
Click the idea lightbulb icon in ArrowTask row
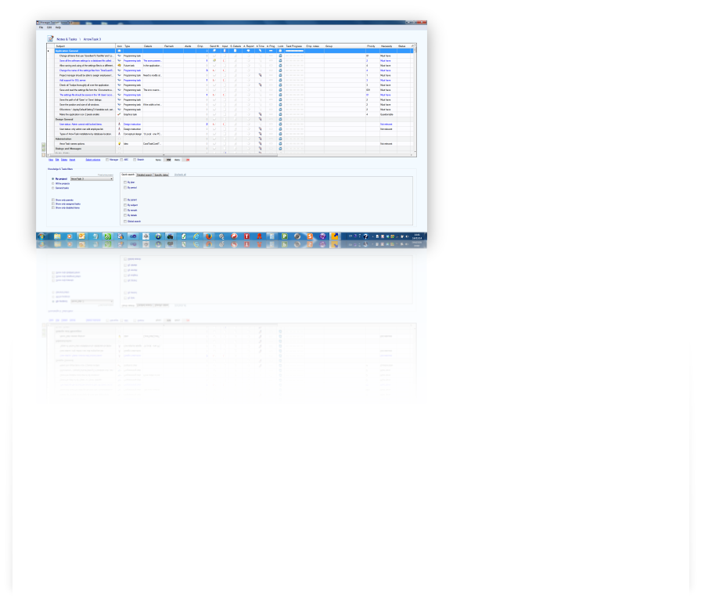[119, 144]
